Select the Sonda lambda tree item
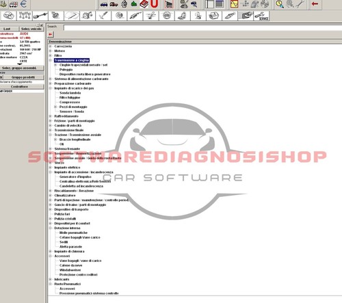Viewport: 342px width, 303px height. [70, 93]
